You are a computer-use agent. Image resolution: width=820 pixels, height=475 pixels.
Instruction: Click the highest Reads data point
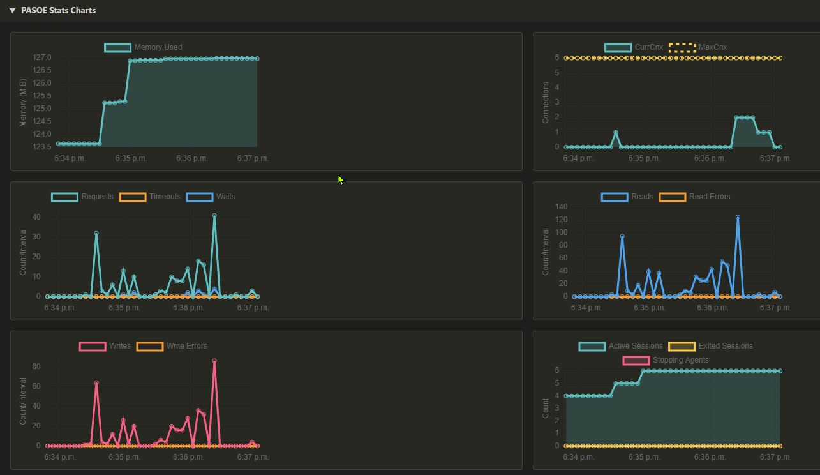(x=738, y=218)
